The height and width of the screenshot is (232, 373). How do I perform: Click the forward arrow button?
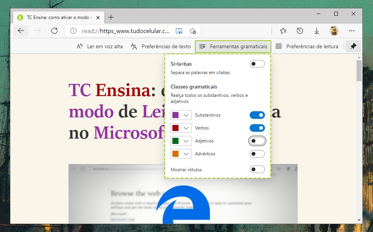[38, 31]
